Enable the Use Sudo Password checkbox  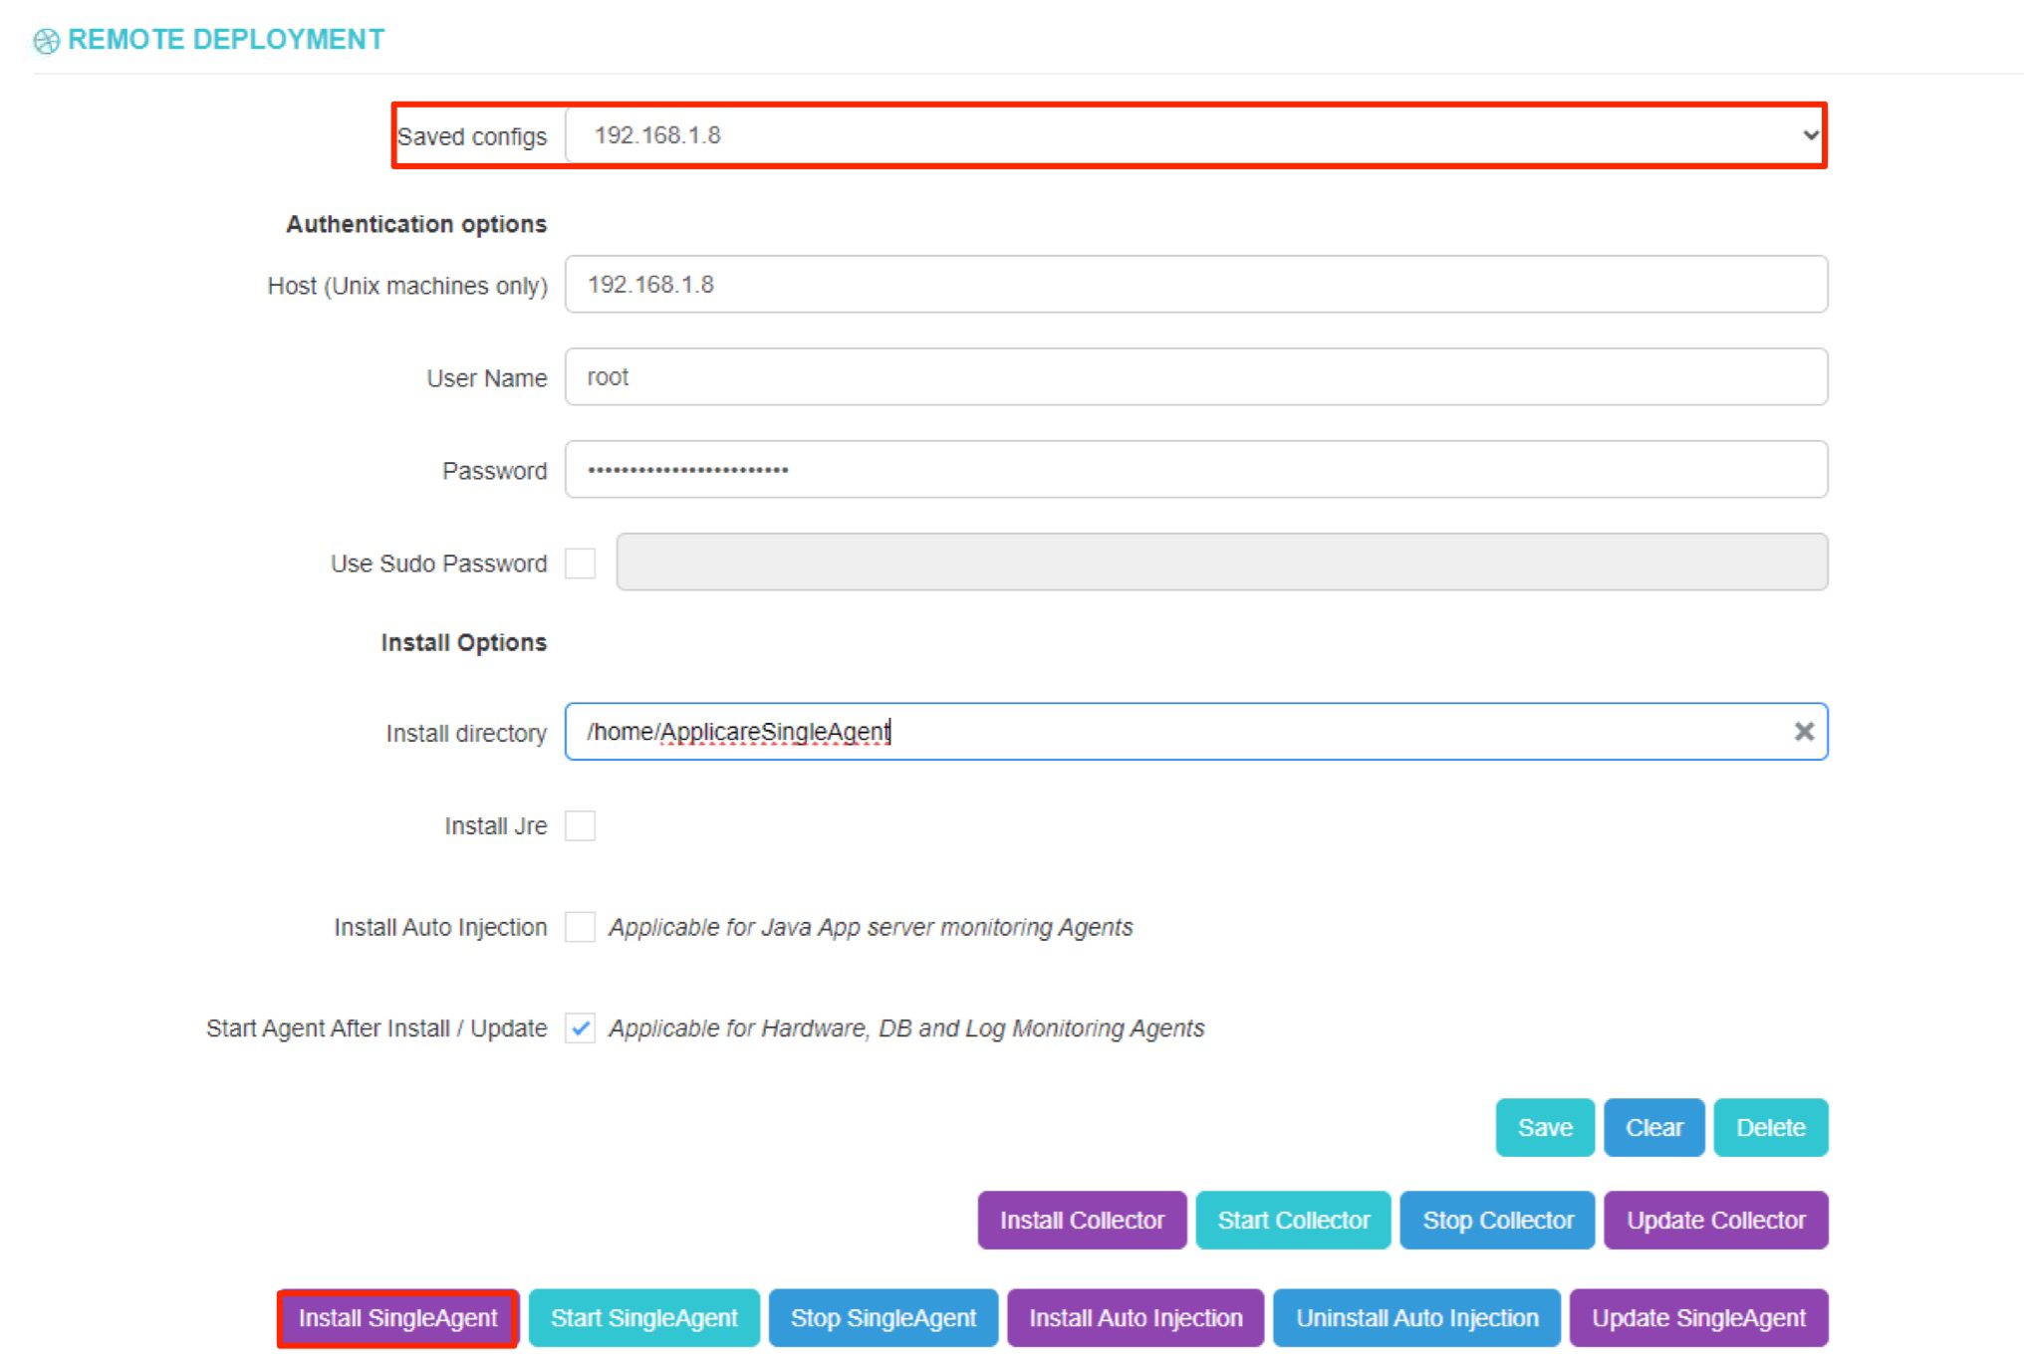coord(580,564)
